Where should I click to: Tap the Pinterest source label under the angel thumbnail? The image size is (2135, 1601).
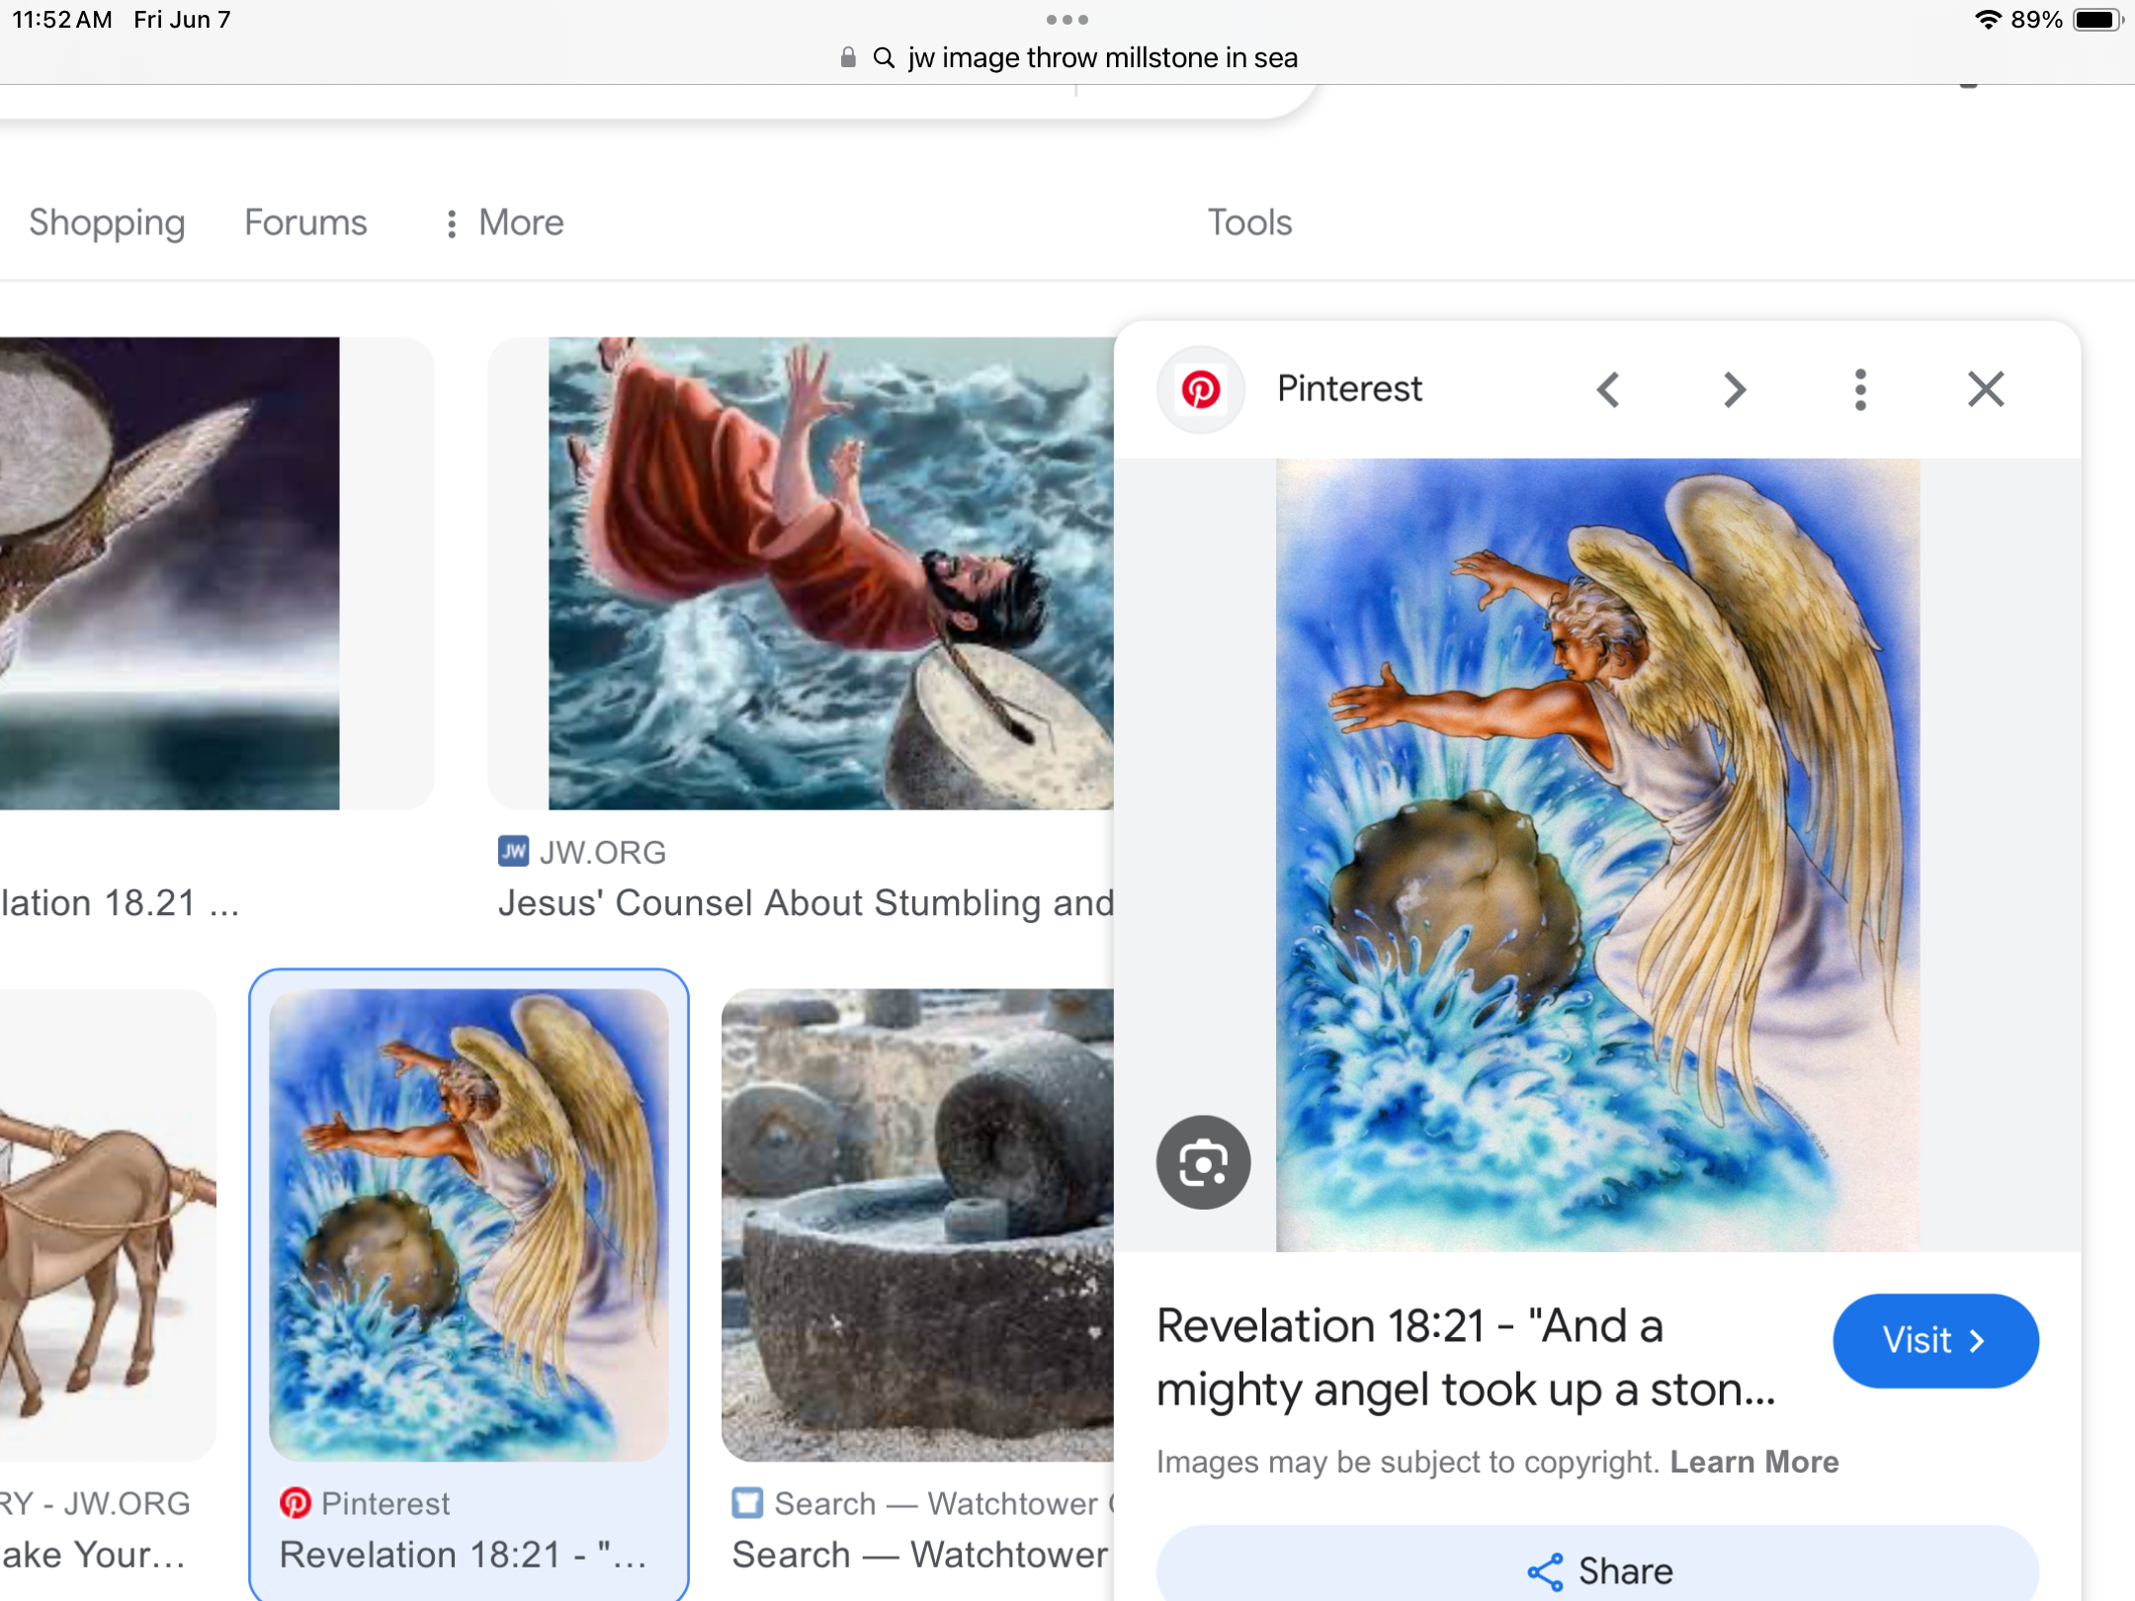pos(385,1503)
